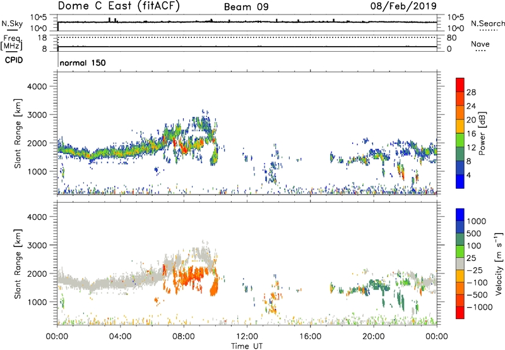
Task: Click the "Time UT" axis title
Action: pyautogui.click(x=247, y=346)
